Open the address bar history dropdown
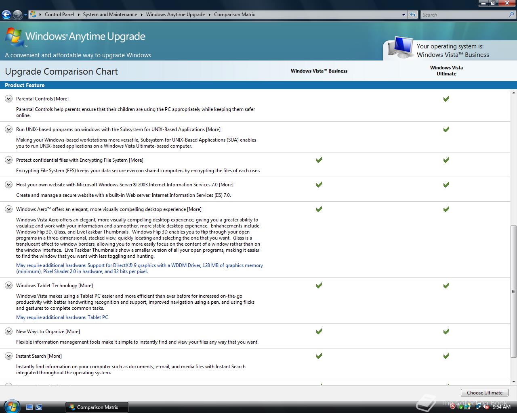517x413 pixels. click(x=404, y=15)
